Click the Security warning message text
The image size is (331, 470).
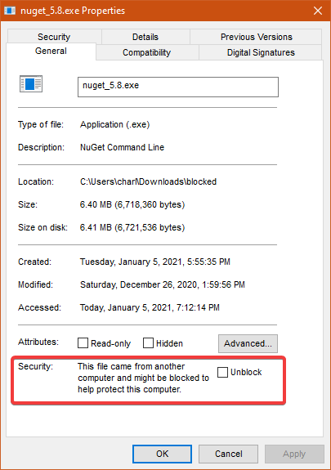(143, 378)
